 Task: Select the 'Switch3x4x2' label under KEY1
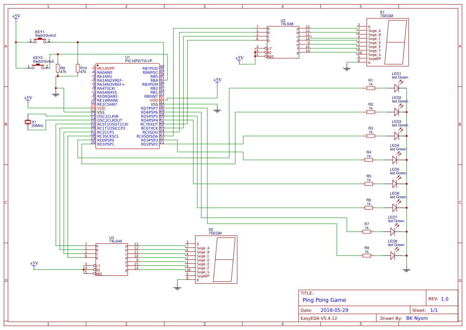(45, 35)
